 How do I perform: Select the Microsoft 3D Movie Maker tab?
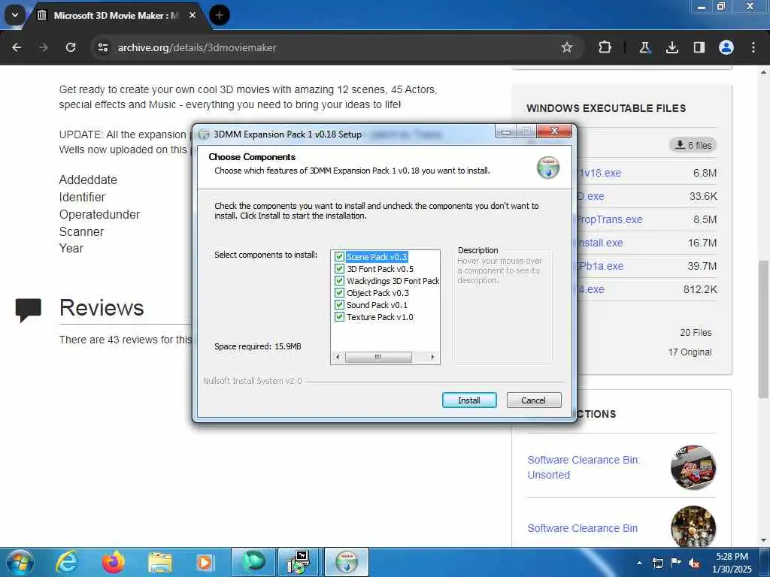tap(117, 16)
